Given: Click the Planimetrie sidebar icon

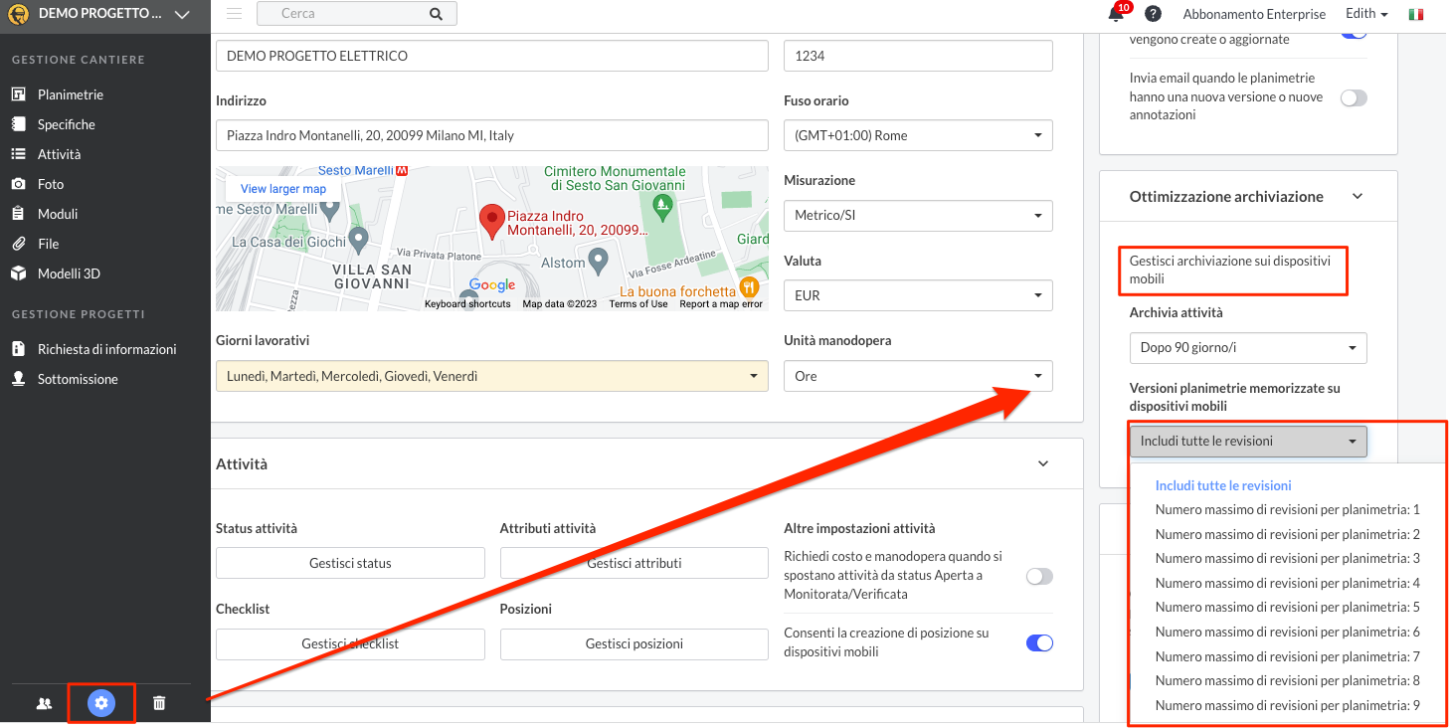Looking at the screenshot, I should [x=18, y=94].
